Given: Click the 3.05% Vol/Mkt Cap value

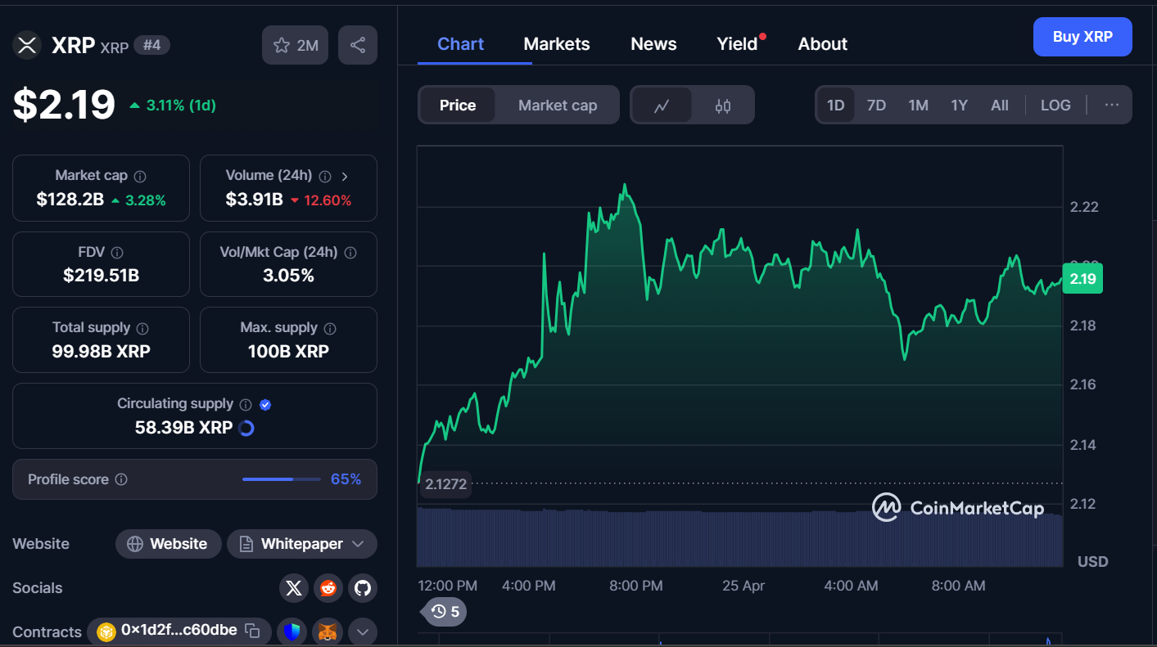Looking at the screenshot, I should (x=288, y=276).
